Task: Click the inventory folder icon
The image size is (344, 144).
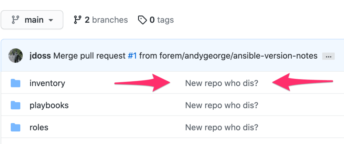Action: 15,83
